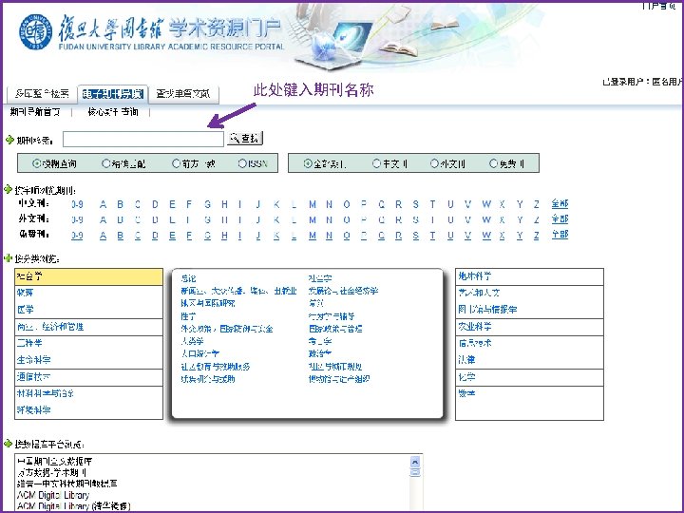
Task: Click the up arrow of the database list scrollbar
Action: coord(415,462)
